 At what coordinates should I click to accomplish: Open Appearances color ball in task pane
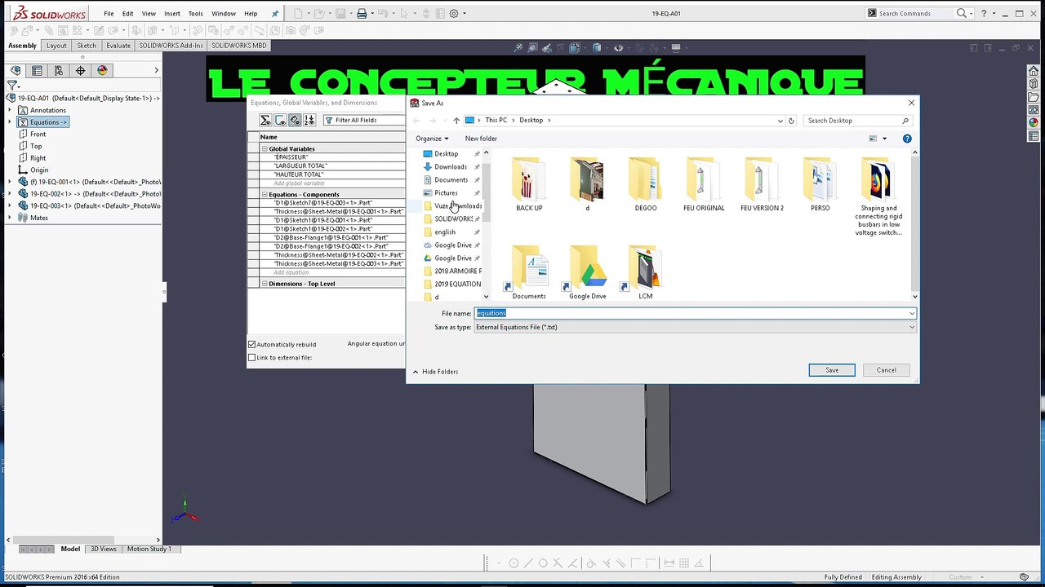tap(1034, 123)
